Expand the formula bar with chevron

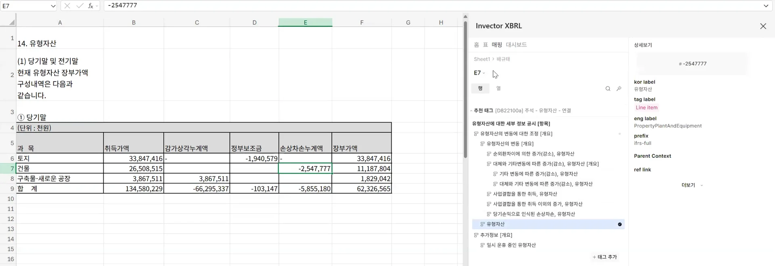(766, 6)
